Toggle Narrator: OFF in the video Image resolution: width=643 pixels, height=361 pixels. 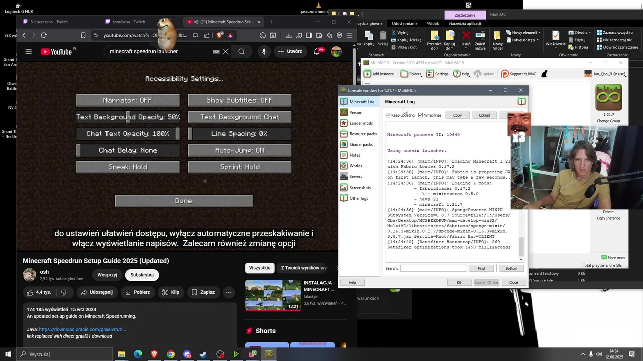(x=128, y=100)
